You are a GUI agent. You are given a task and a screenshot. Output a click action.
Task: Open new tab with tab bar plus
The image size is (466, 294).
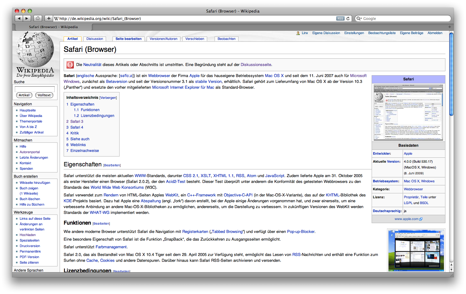pyautogui.click(x=449, y=27)
